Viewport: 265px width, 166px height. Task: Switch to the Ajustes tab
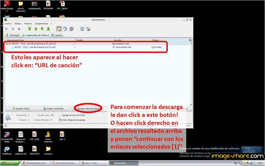(57, 35)
